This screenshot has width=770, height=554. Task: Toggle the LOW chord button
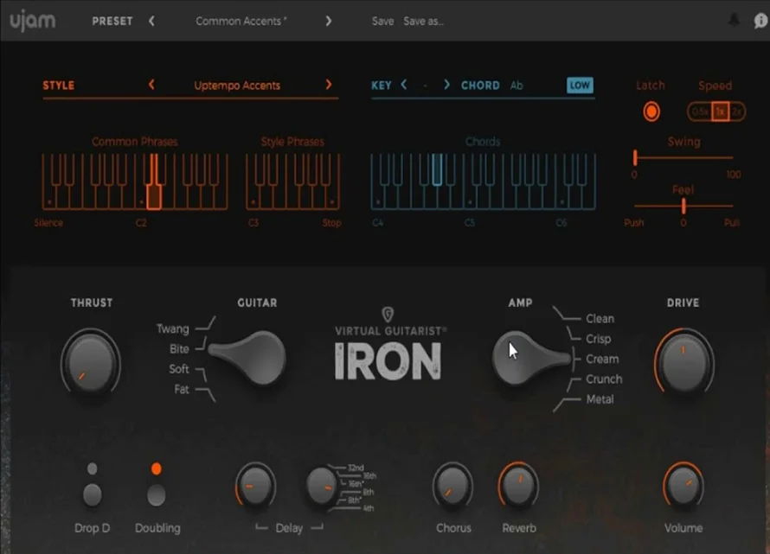click(x=580, y=85)
